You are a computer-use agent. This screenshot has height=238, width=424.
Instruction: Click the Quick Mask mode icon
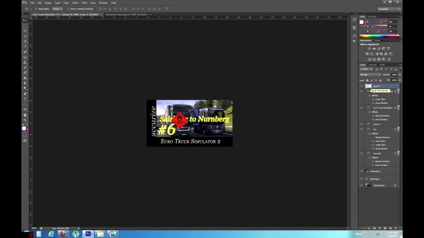point(25,136)
